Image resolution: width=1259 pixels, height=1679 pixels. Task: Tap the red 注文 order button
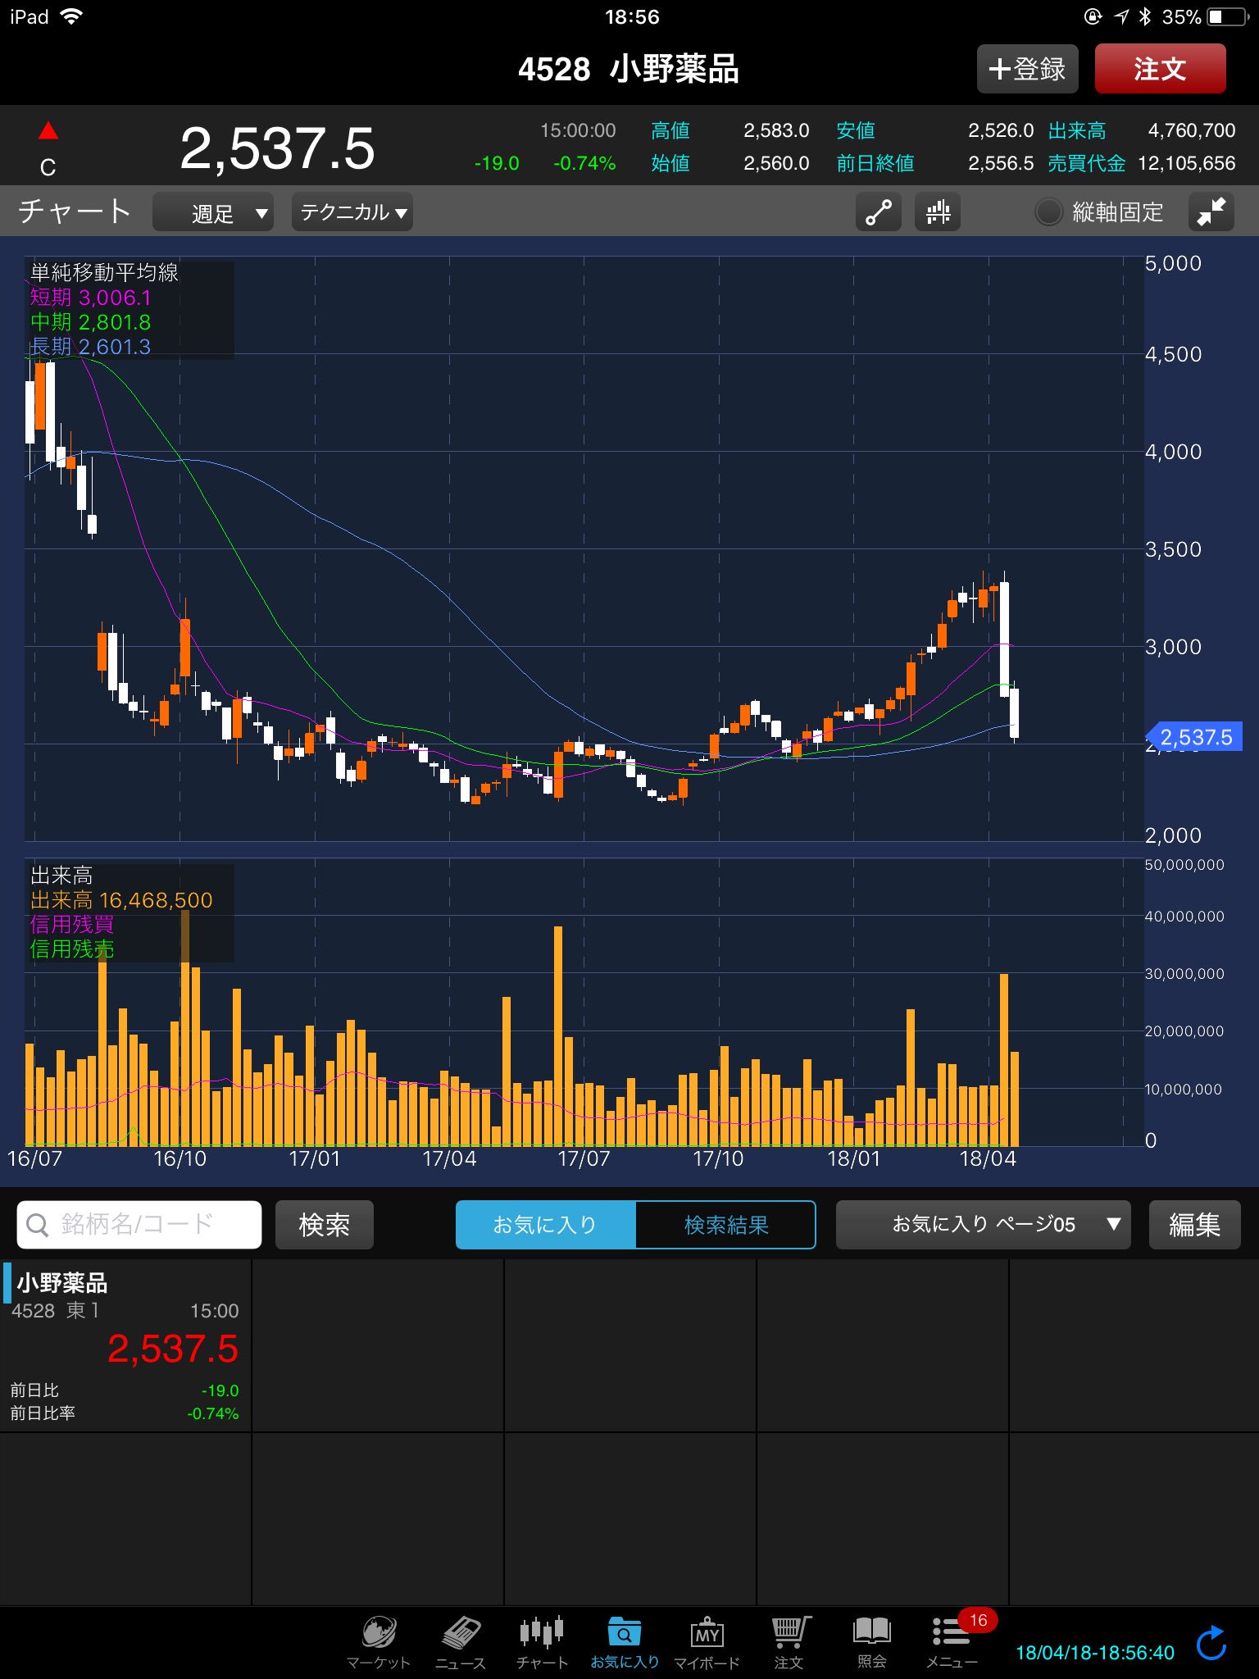1161,69
